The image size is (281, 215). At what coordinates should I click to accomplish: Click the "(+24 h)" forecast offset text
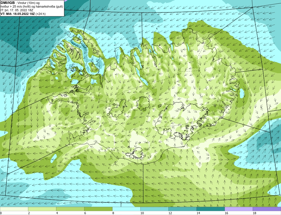pyautogui.click(x=41, y=14)
